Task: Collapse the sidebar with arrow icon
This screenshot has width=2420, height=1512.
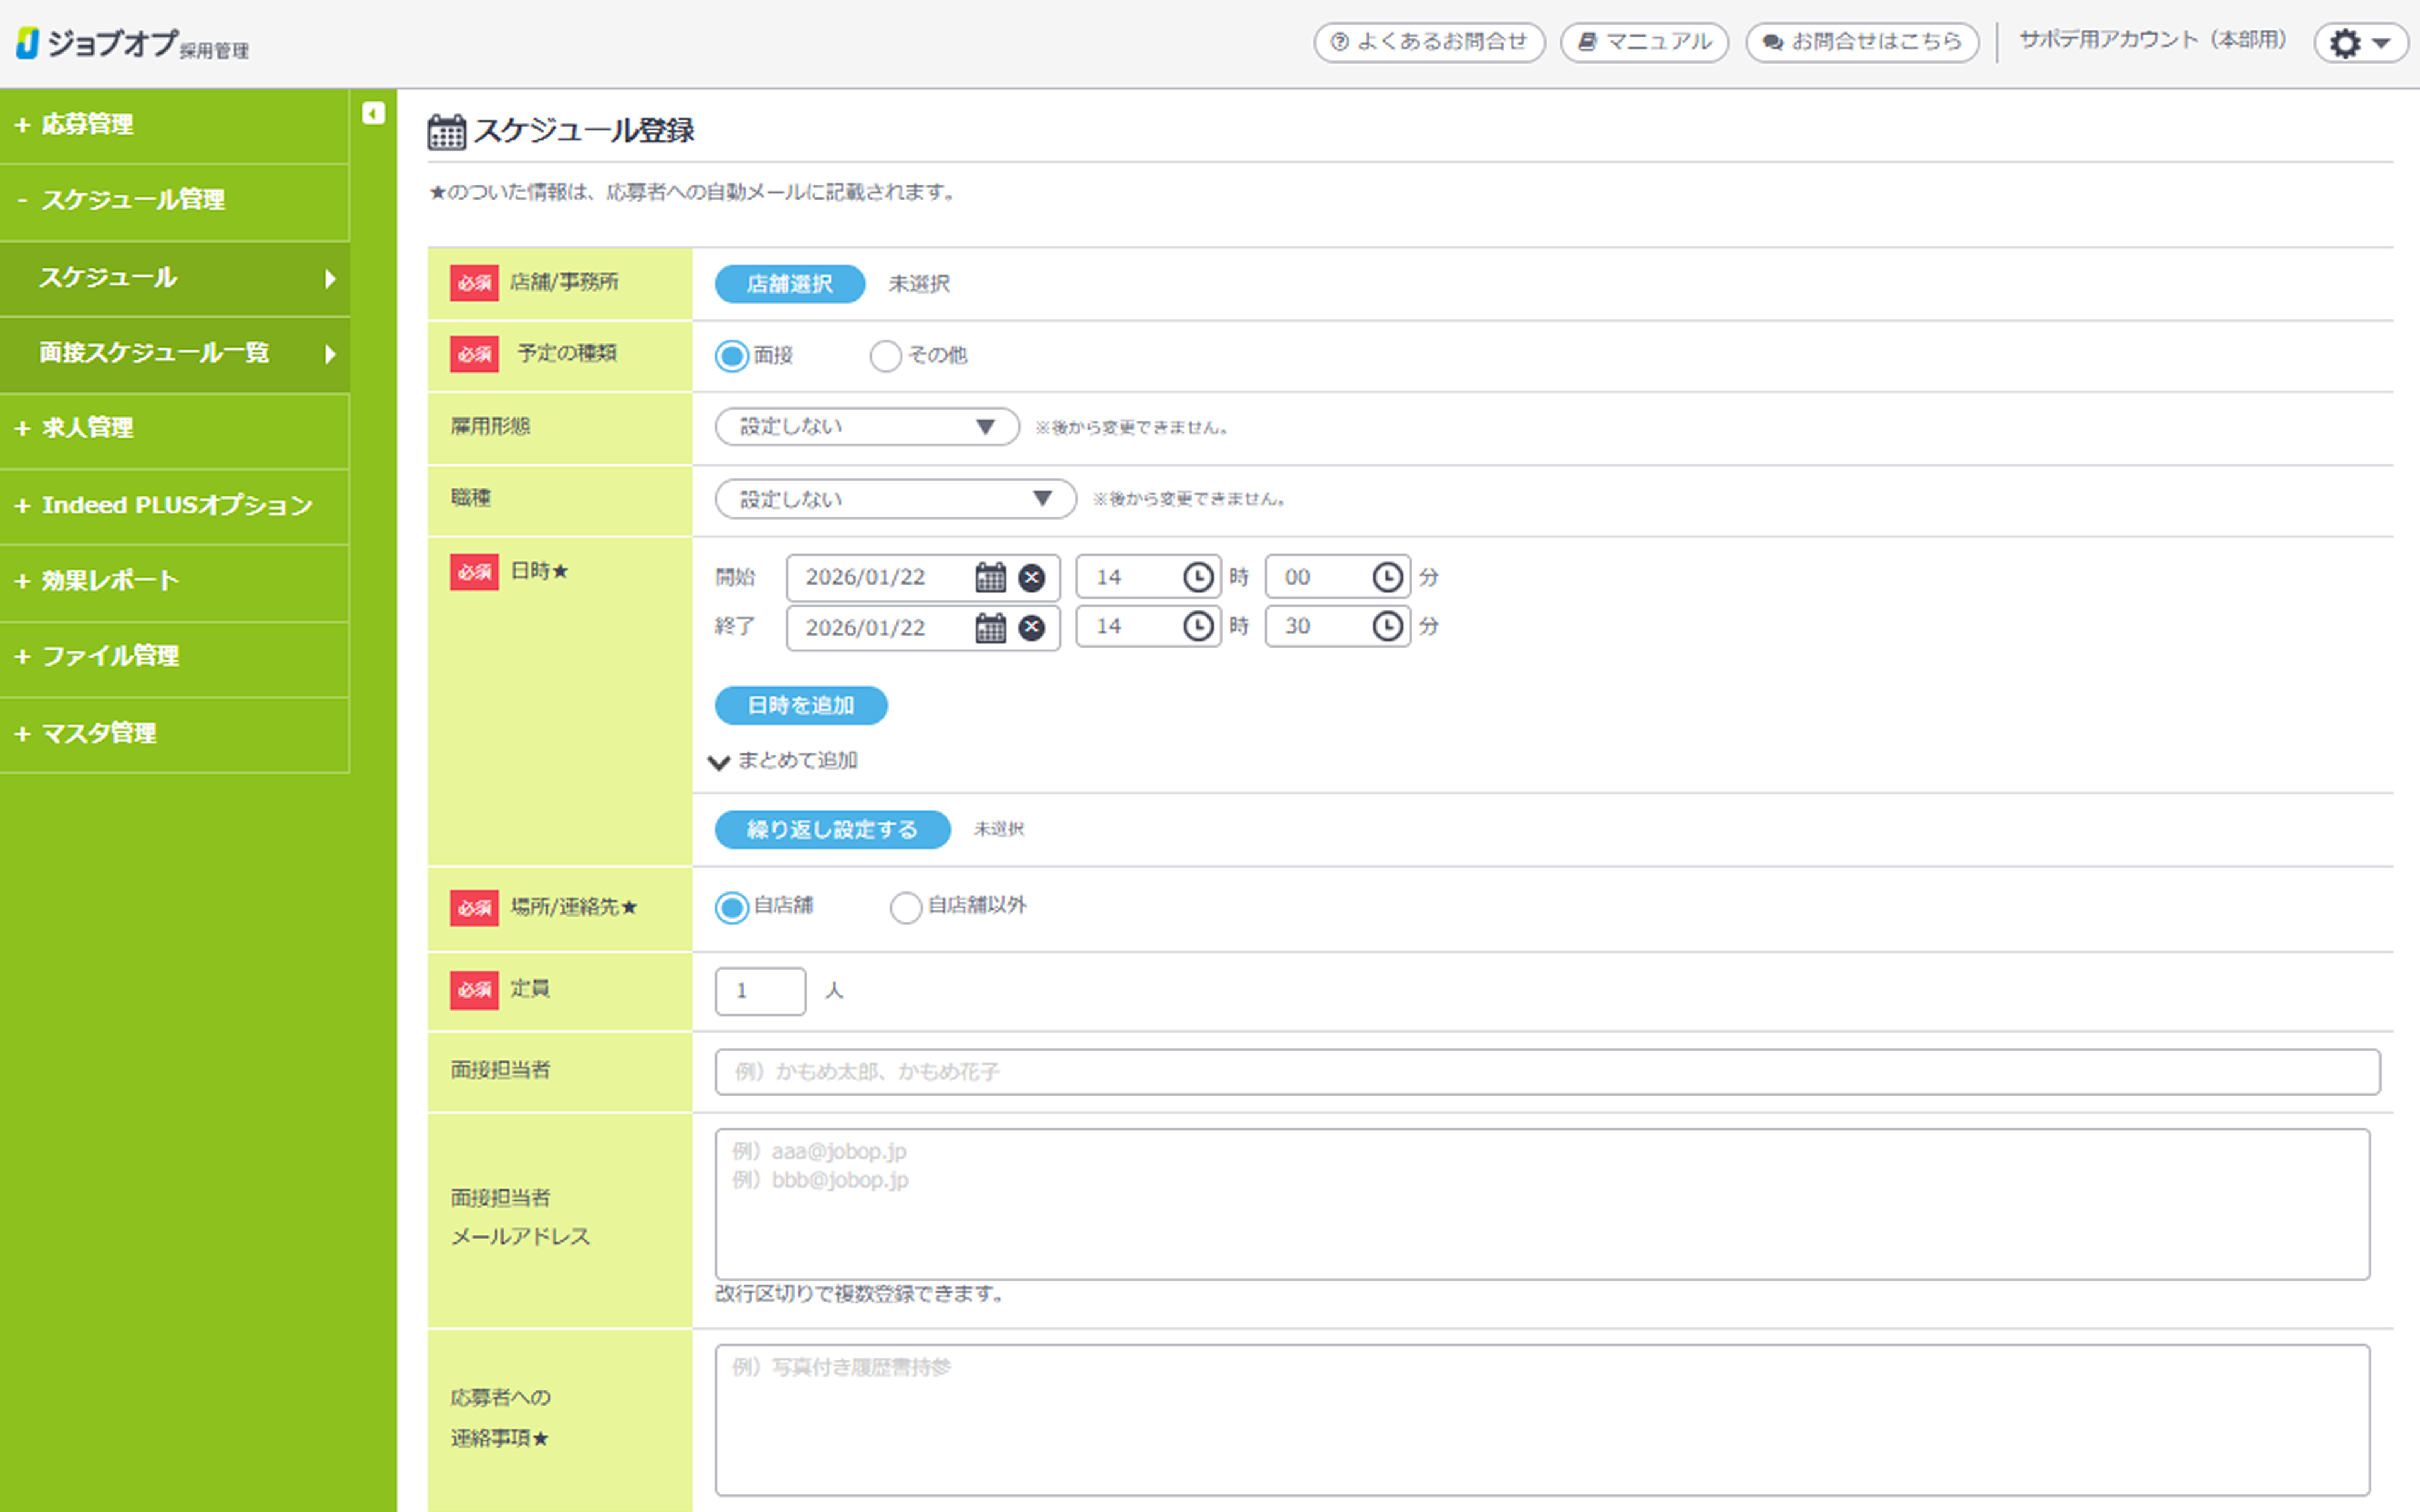Action: pos(373,113)
